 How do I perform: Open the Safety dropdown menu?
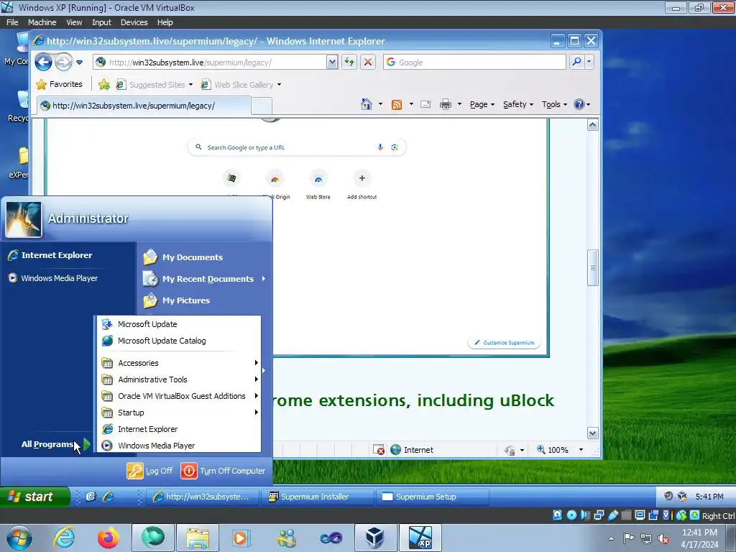pyautogui.click(x=518, y=104)
